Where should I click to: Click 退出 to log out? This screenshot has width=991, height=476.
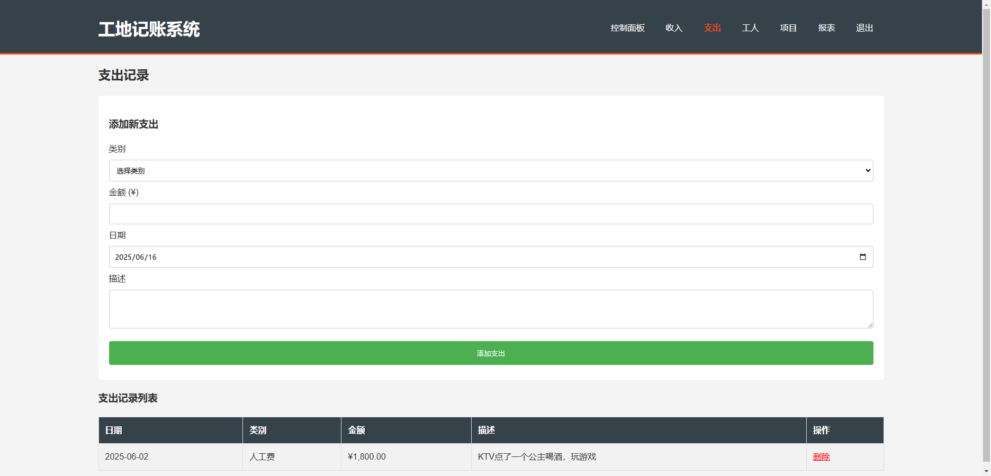864,28
